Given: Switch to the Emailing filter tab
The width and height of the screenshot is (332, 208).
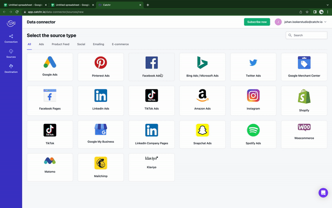Looking at the screenshot, I should (98, 44).
